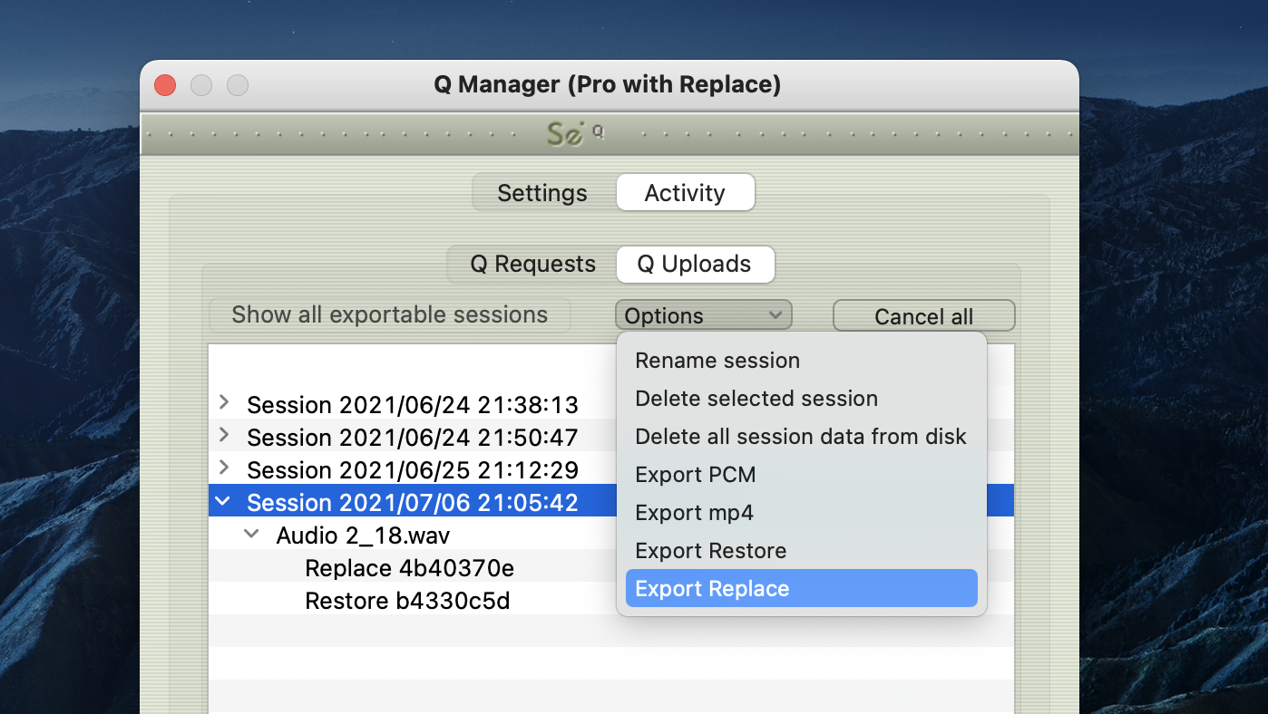The height and width of the screenshot is (714, 1268).
Task: Collapse the Audio 2_18.wav tree node
Action: (252, 535)
